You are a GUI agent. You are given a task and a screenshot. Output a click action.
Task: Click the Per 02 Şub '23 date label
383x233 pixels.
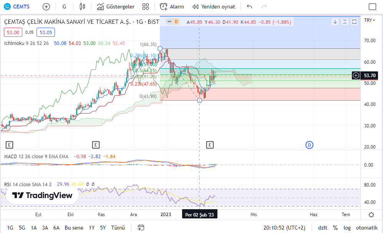[x=199, y=215]
